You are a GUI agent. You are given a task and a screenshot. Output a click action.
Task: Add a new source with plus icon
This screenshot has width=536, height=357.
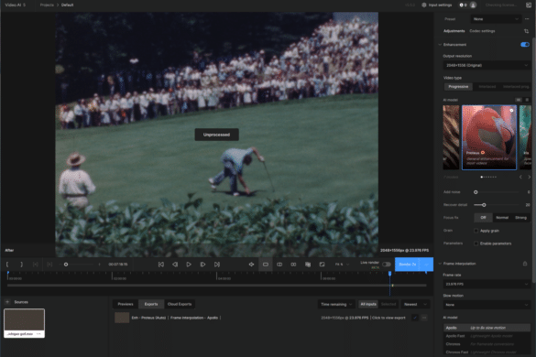pyautogui.click(x=7, y=302)
